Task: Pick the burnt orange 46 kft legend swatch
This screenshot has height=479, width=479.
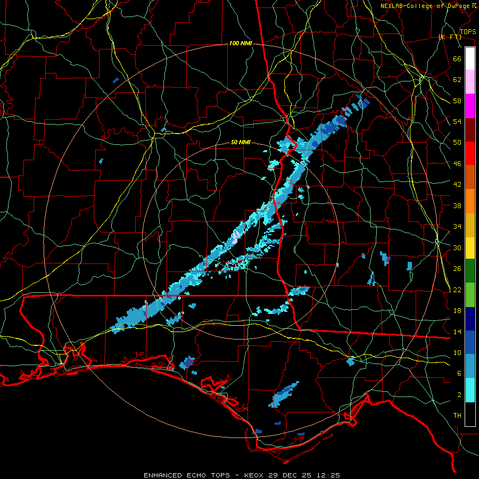Action: 470,177
